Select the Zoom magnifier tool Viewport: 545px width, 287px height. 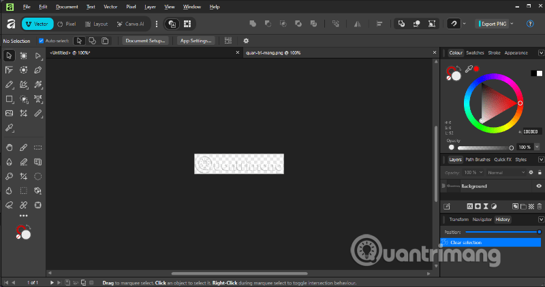point(10,176)
